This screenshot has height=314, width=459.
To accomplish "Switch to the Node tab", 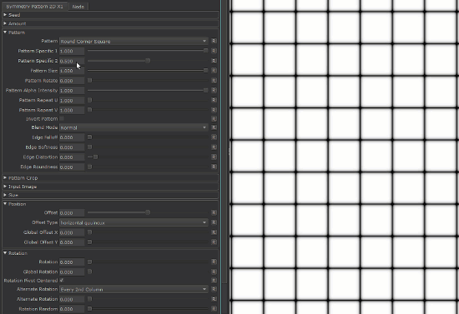I will 78,7.
